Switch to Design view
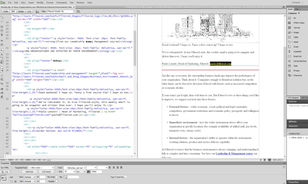308x184 pixels. (x=21, y=11)
